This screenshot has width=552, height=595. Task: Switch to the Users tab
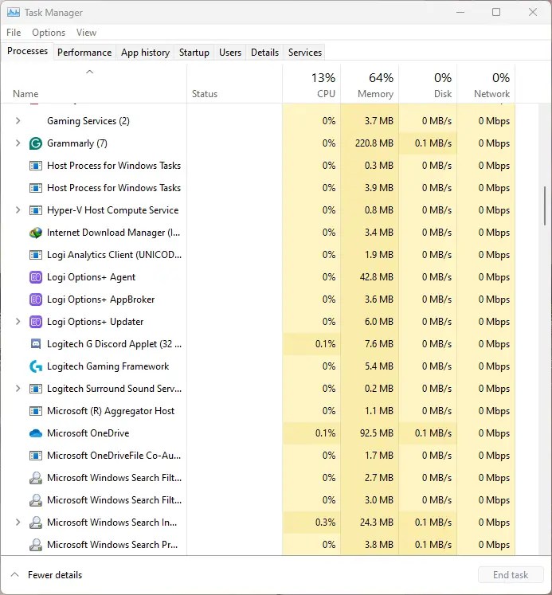[x=230, y=53]
